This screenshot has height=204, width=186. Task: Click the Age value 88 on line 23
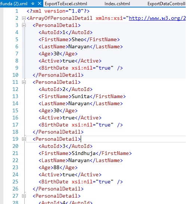[56, 167]
